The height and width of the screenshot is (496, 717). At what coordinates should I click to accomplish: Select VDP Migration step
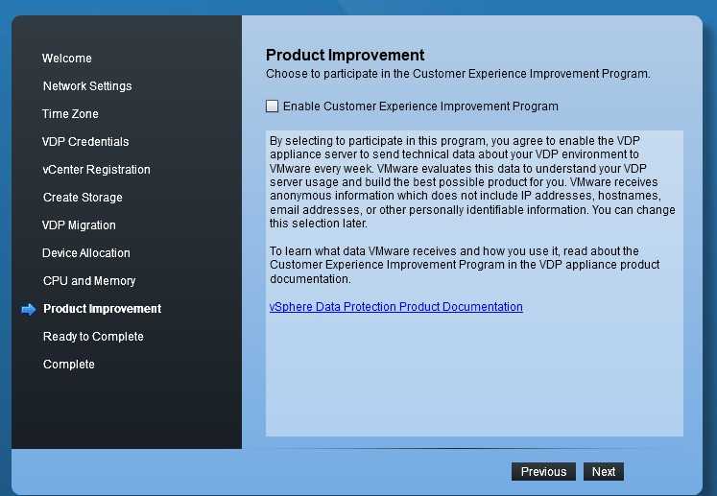coord(79,225)
